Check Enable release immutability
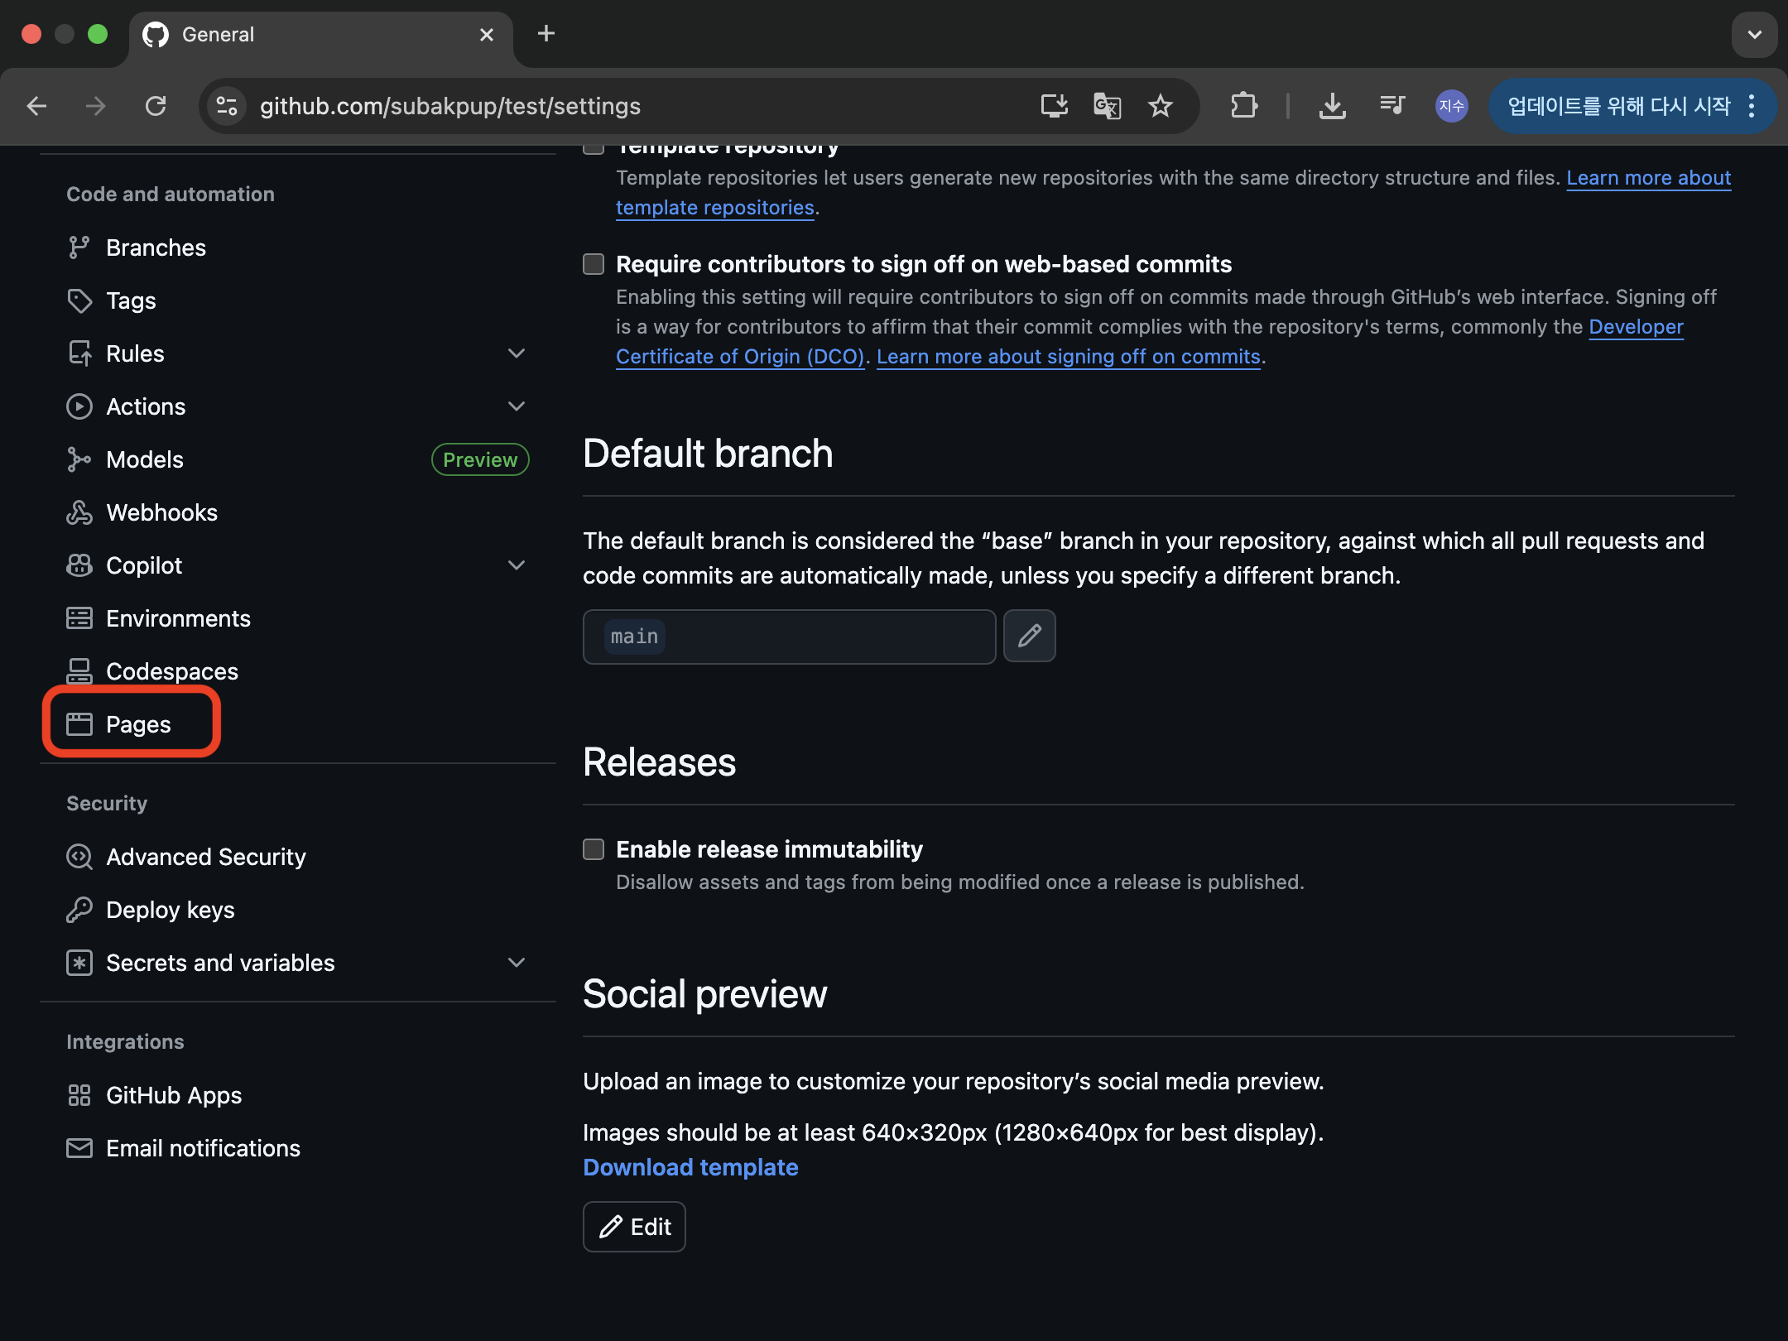Image resolution: width=1788 pixels, height=1341 pixels. tap(594, 849)
